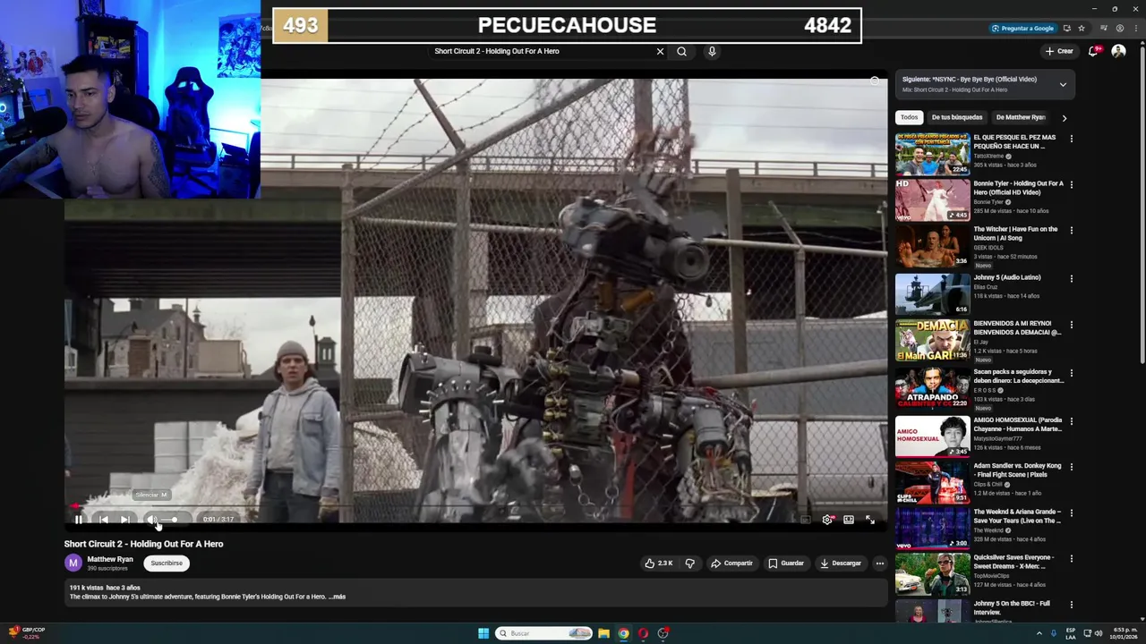Like the video with thumbs up
This screenshot has height=644, width=1146.
pos(658,563)
